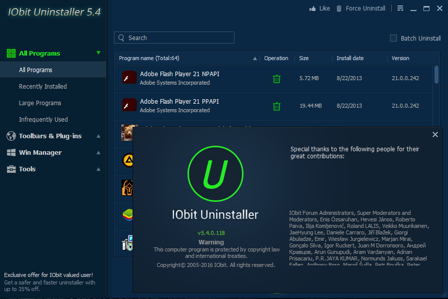Click the bear program icon in list
The image size is (448, 299).
pyautogui.click(x=127, y=133)
